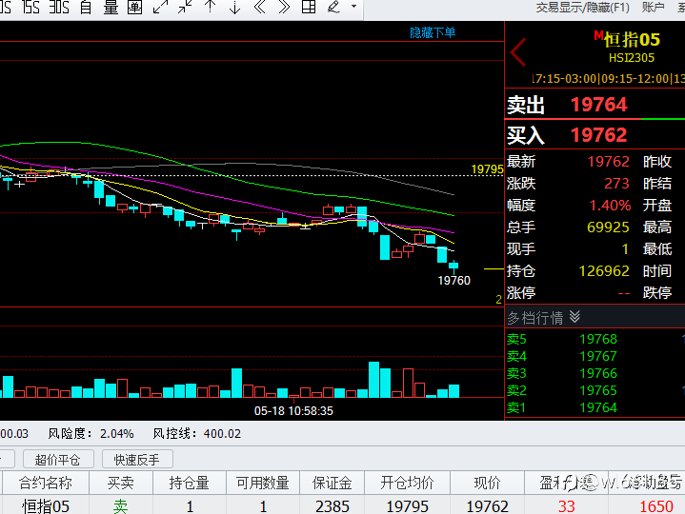685x514 pixels.
Task: Click the 2385 margin cell
Action: (x=332, y=506)
